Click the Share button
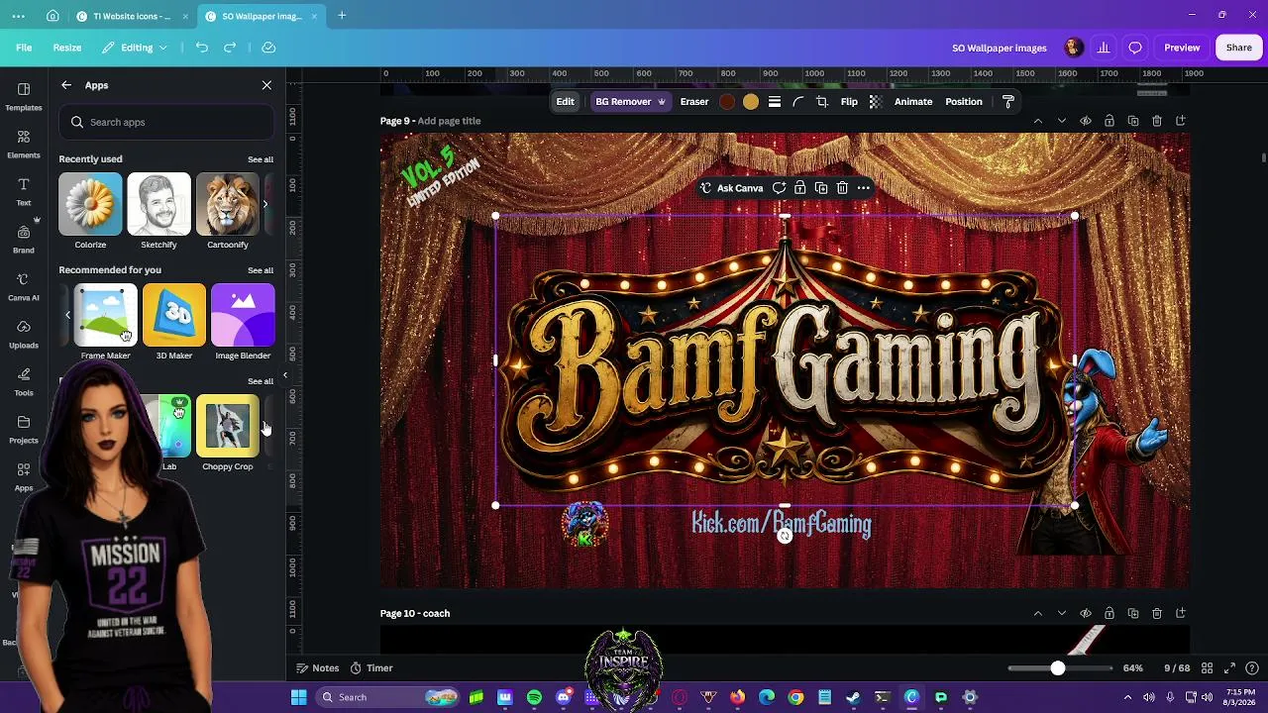 coord(1239,48)
